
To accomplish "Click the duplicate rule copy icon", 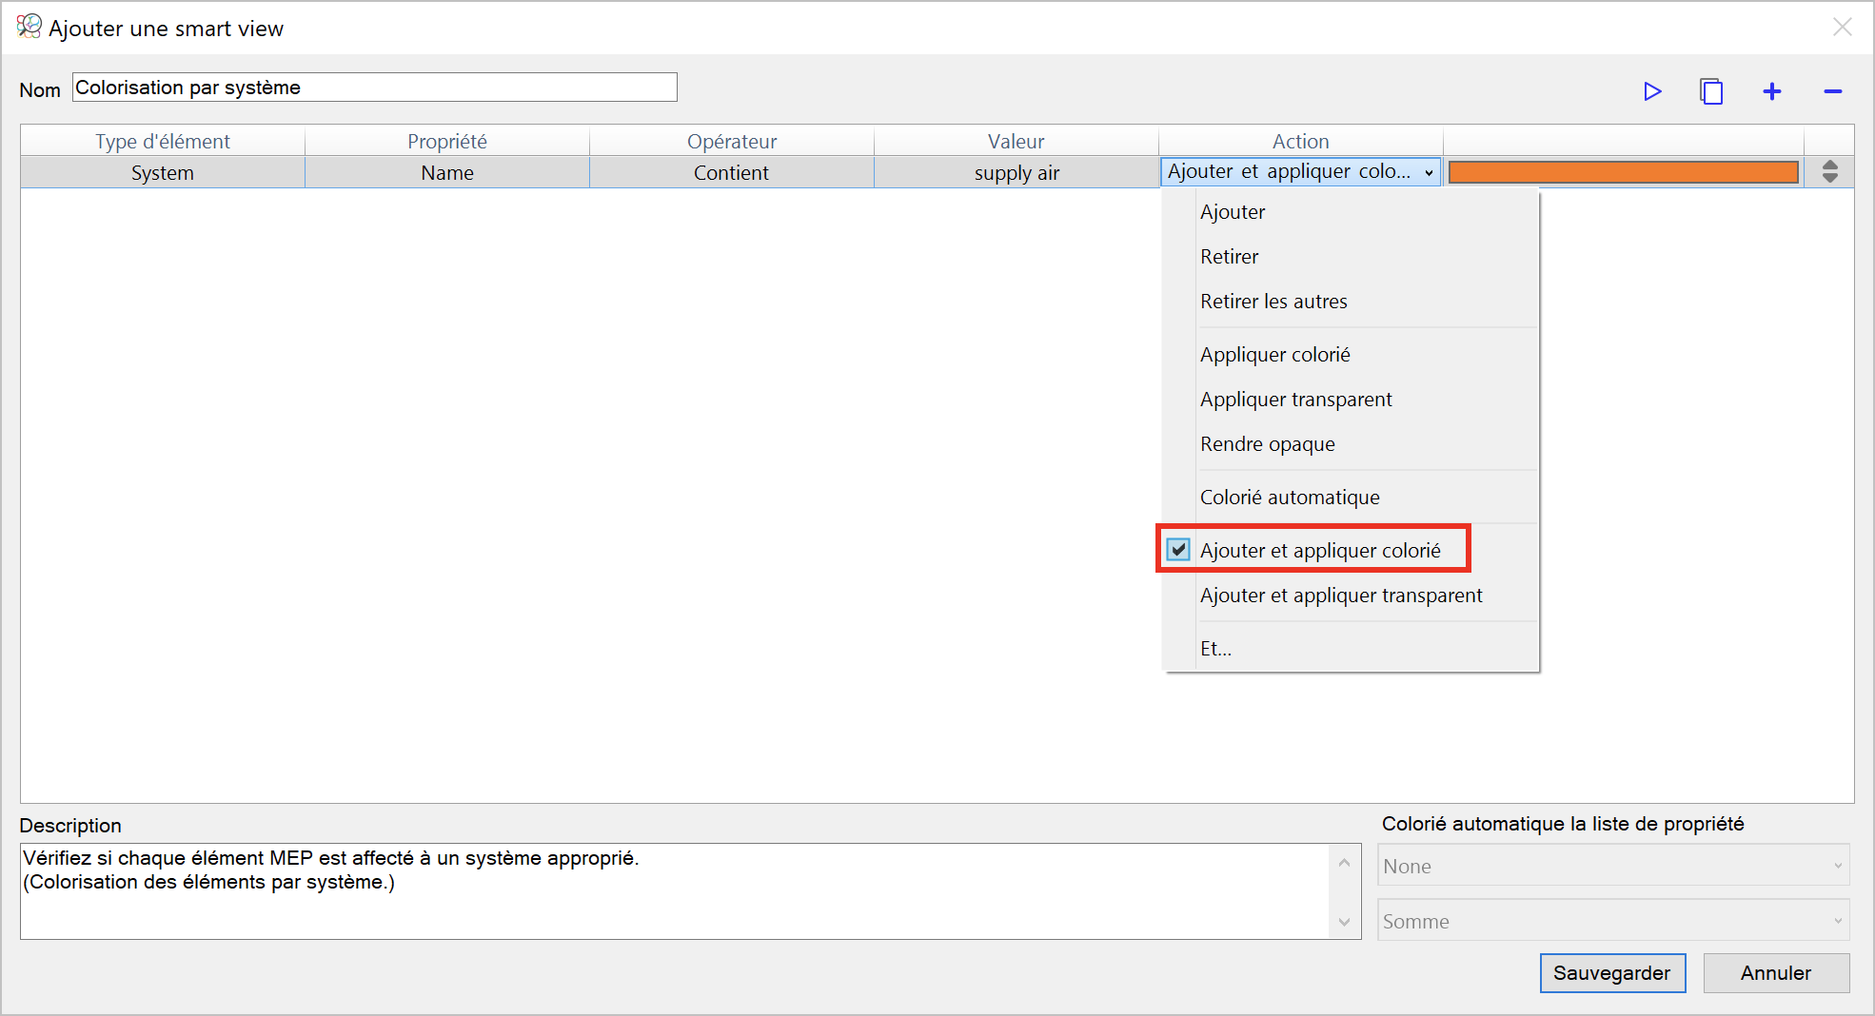I will [x=1711, y=91].
